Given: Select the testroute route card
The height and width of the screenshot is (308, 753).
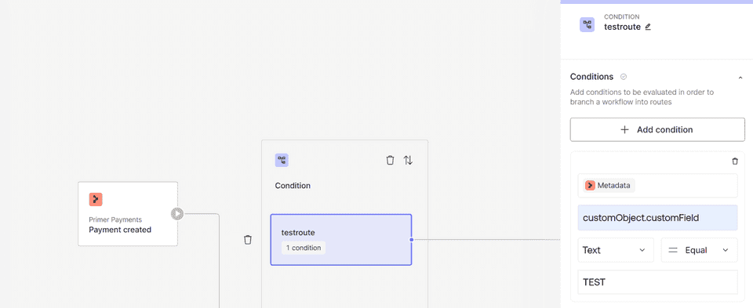Looking at the screenshot, I should pos(341,239).
